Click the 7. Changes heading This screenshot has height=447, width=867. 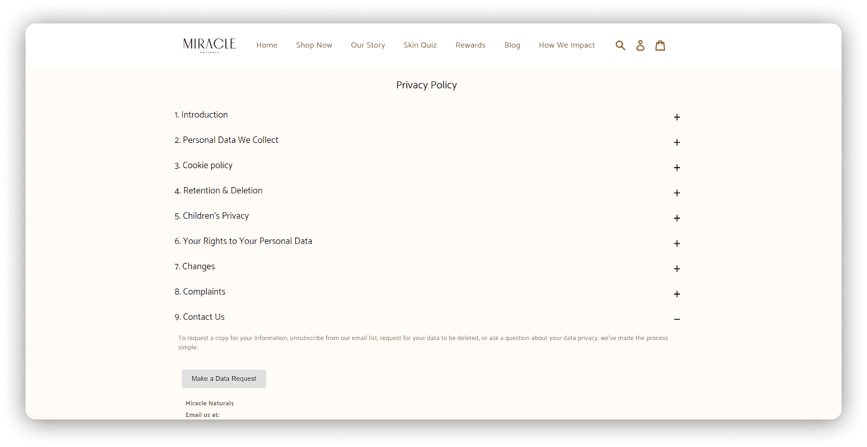[195, 267]
